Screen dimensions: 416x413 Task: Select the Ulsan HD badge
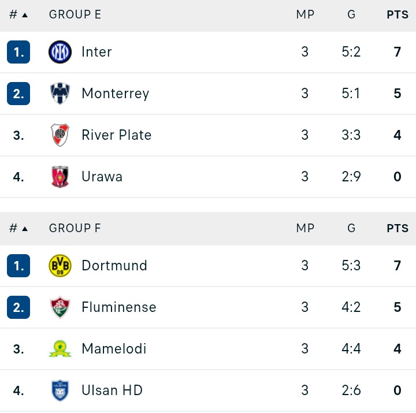click(60, 390)
